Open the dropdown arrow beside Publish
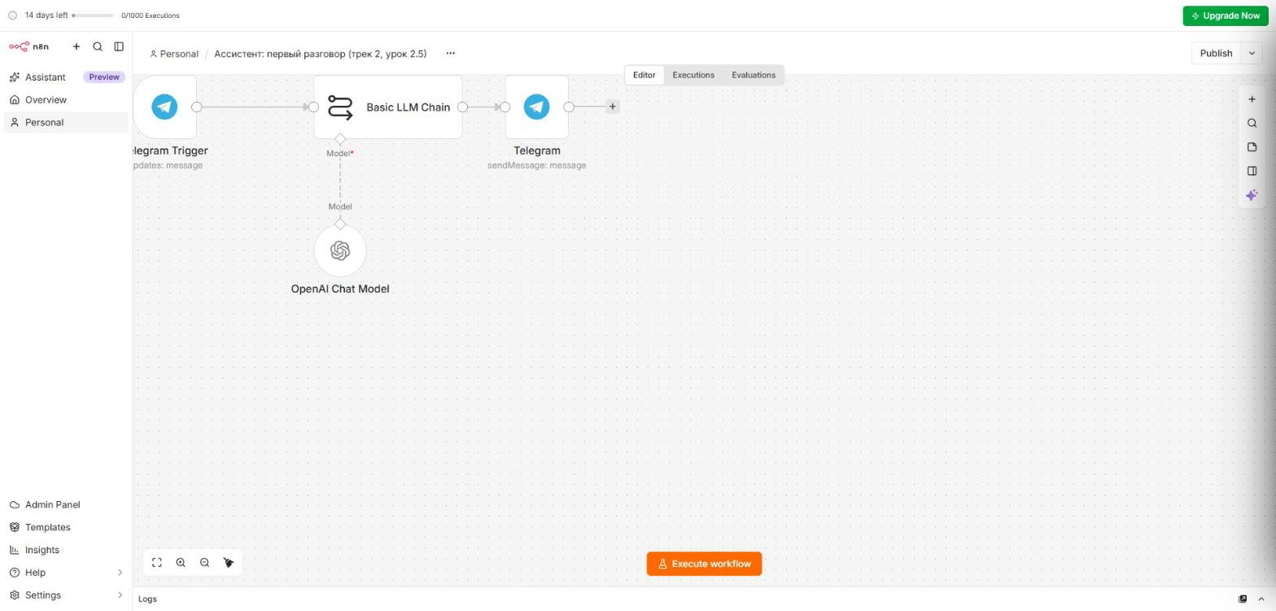The width and height of the screenshot is (1276, 611). point(1252,54)
